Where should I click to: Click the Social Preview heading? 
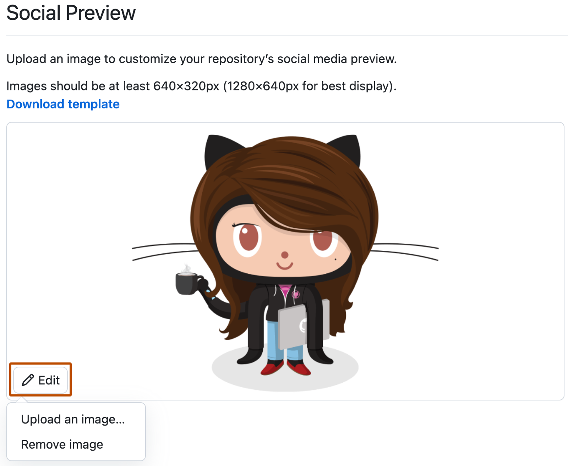(71, 13)
